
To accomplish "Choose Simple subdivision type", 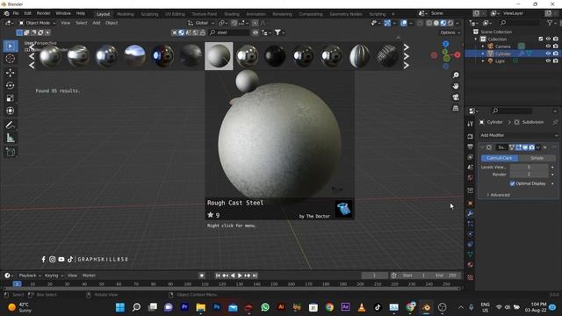I will coord(537,158).
